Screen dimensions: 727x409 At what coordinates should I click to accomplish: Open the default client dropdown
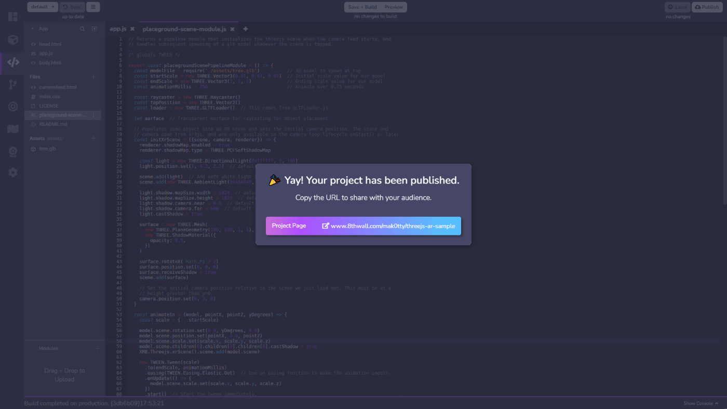click(x=43, y=7)
